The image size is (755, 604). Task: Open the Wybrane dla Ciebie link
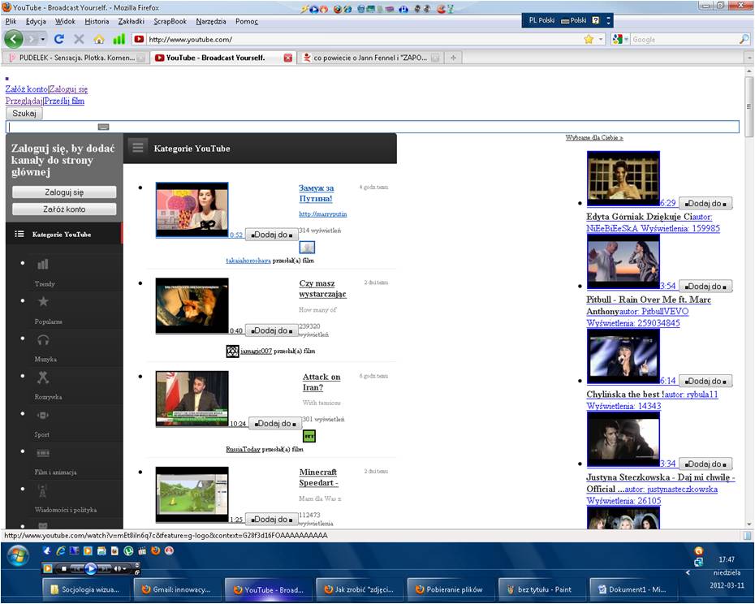[x=594, y=138]
